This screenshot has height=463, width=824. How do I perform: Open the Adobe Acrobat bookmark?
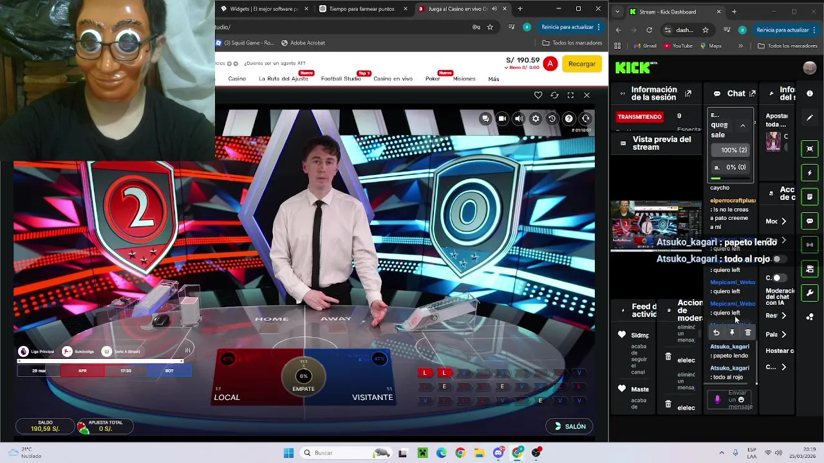(x=303, y=43)
